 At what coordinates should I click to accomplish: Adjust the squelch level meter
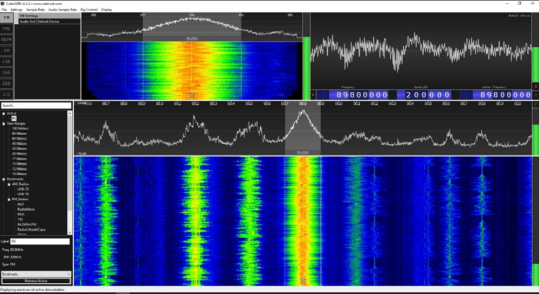pos(306,57)
